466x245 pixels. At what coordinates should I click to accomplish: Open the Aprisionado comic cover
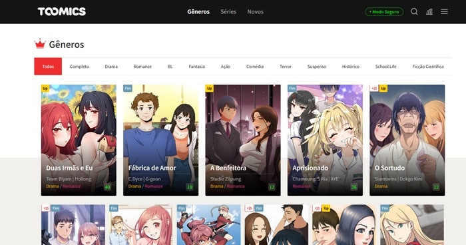(x=325, y=140)
